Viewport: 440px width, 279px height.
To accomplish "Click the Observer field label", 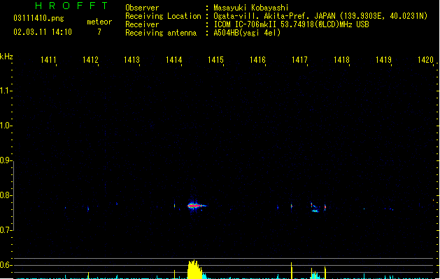I will 142,8.
